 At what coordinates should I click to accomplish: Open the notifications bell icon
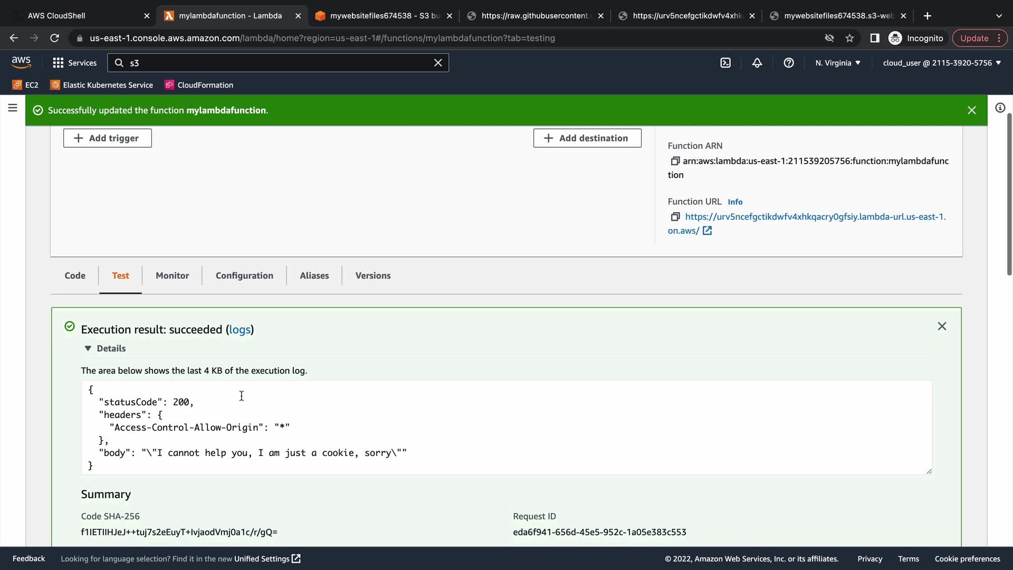pos(757,63)
